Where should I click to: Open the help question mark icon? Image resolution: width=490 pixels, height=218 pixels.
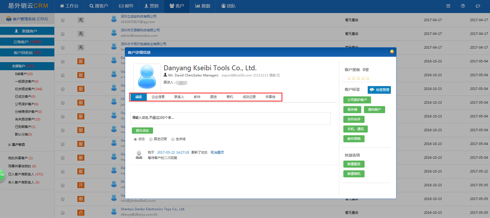[x=463, y=6]
